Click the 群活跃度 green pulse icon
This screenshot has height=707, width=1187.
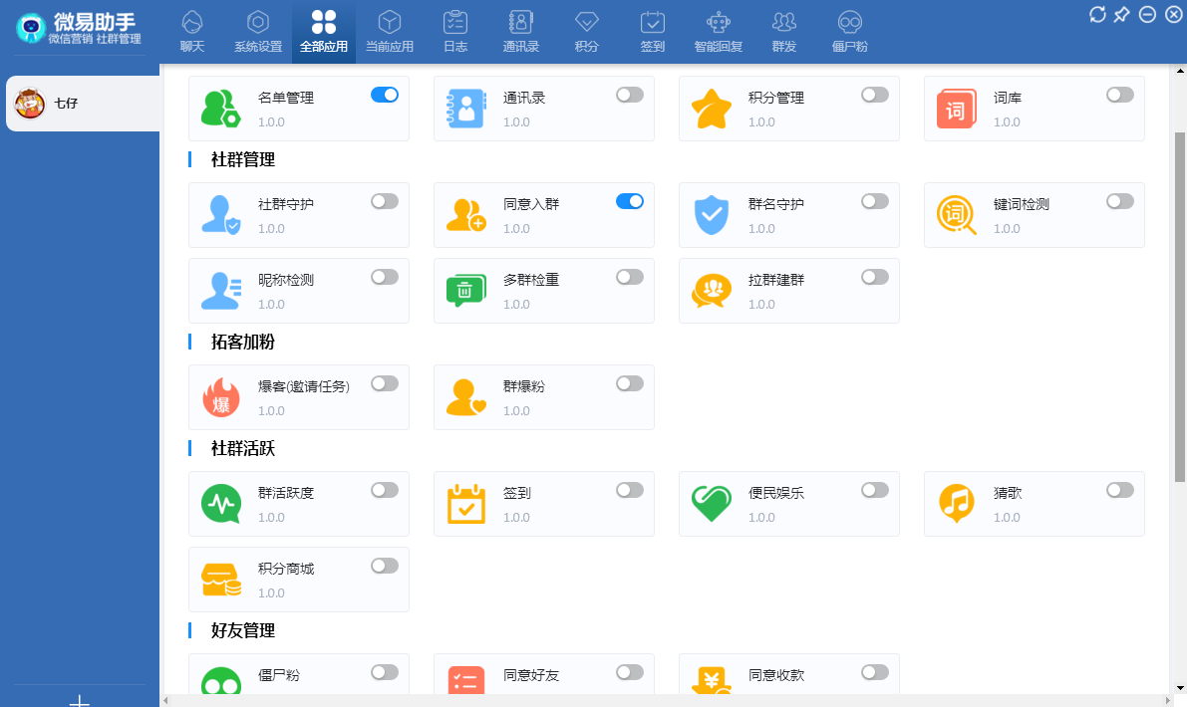click(221, 504)
